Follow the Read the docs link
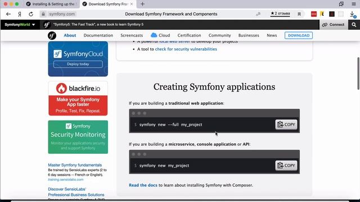This screenshot has height=202, width=360. pyautogui.click(x=143, y=185)
